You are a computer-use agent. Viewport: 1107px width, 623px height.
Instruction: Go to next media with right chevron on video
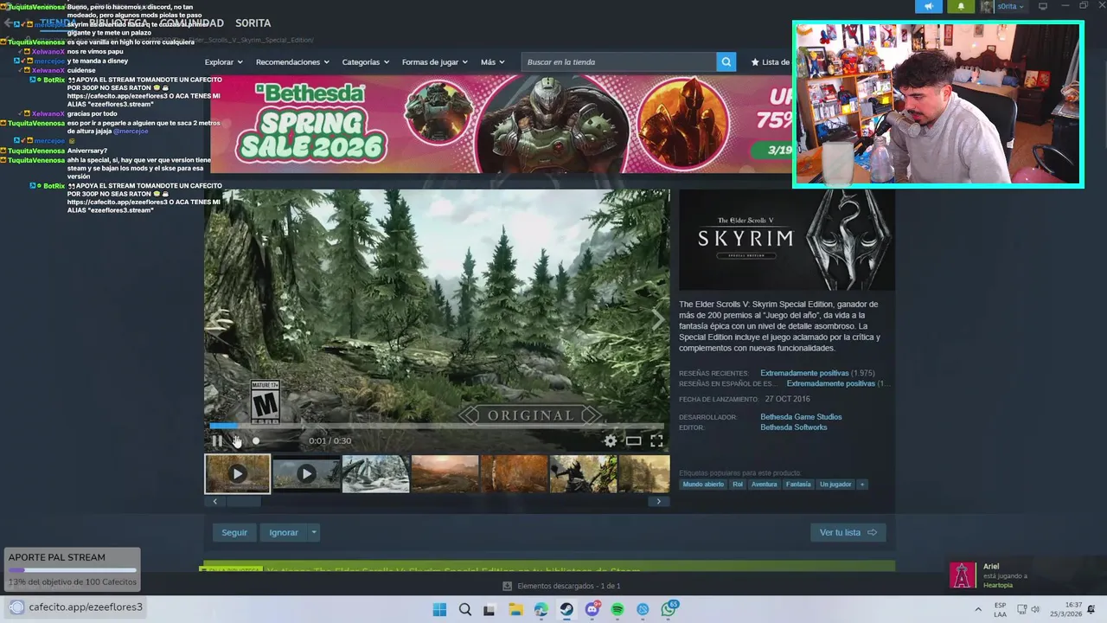(658, 320)
